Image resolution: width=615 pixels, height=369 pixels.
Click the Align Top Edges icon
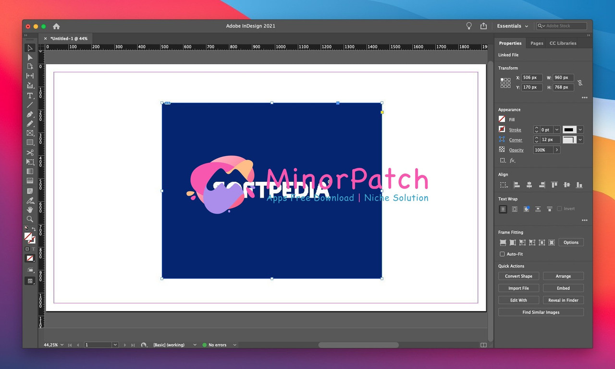pos(554,185)
